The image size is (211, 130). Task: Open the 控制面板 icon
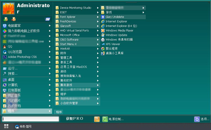coord(5,90)
